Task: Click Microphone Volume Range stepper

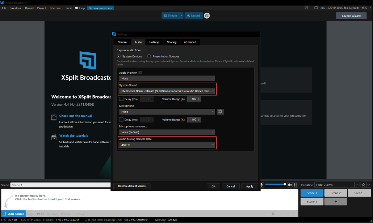Action: pyautogui.click(x=199, y=120)
